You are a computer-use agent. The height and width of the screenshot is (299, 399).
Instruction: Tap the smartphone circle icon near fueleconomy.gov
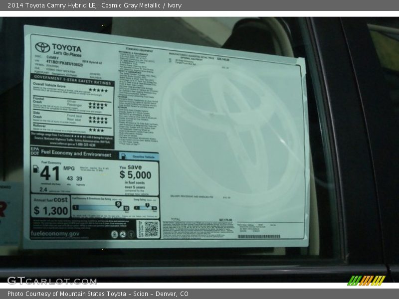pos(115,234)
